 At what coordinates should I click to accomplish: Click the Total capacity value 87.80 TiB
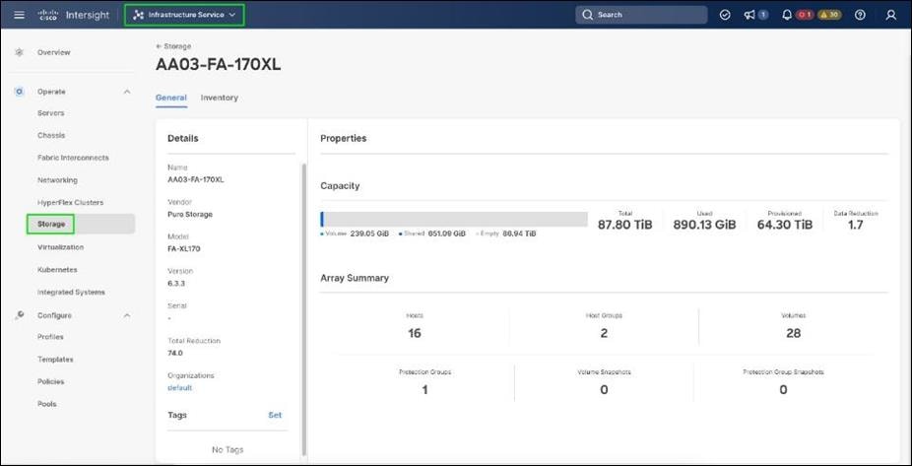click(625, 225)
